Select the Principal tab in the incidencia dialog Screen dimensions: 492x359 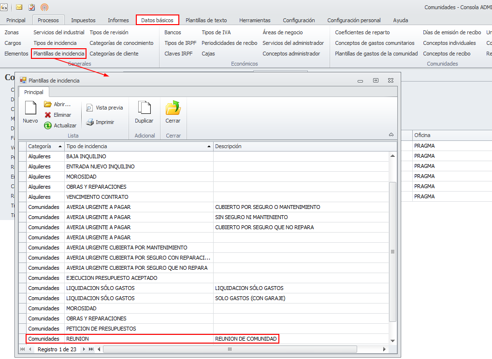[x=33, y=92]
